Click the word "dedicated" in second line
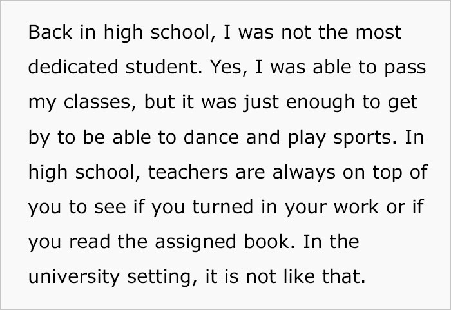This screenshot has height=310, width=451. 73,67
